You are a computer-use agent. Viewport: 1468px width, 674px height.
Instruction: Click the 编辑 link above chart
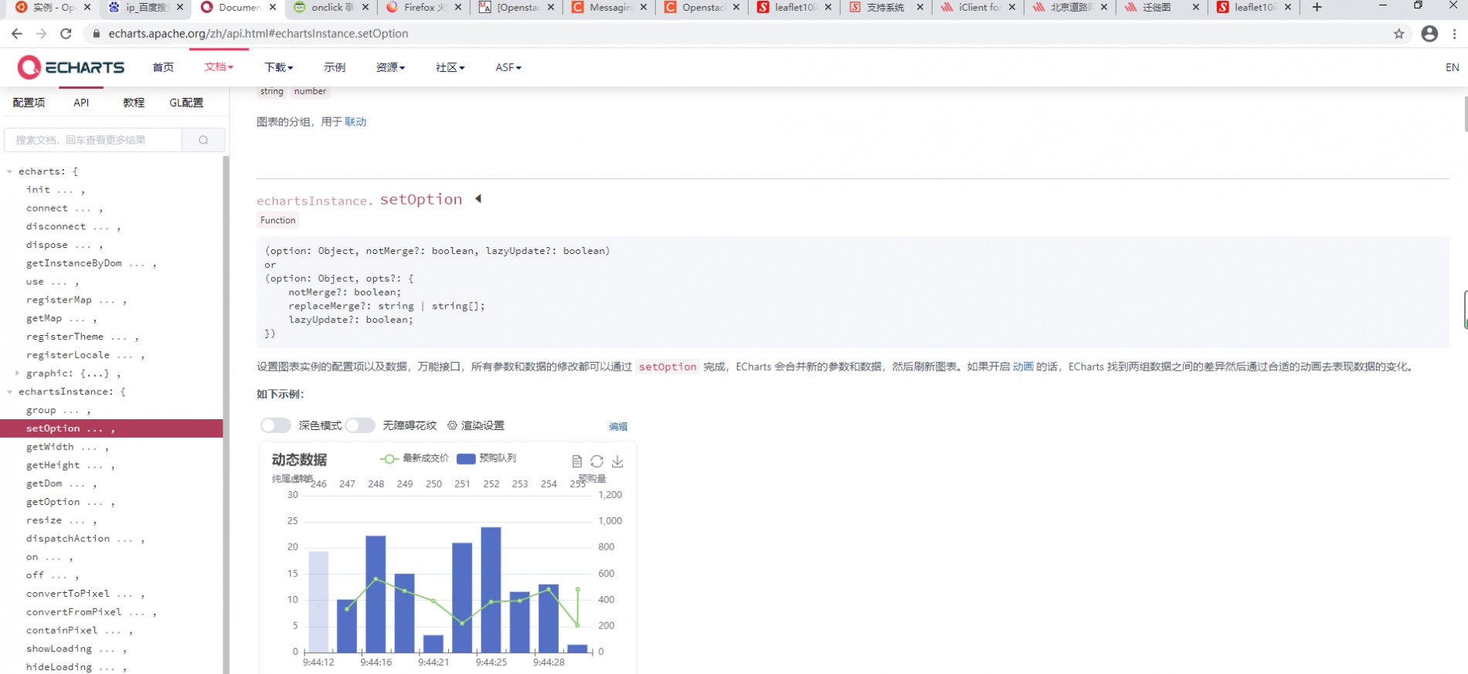pos(618,426)
